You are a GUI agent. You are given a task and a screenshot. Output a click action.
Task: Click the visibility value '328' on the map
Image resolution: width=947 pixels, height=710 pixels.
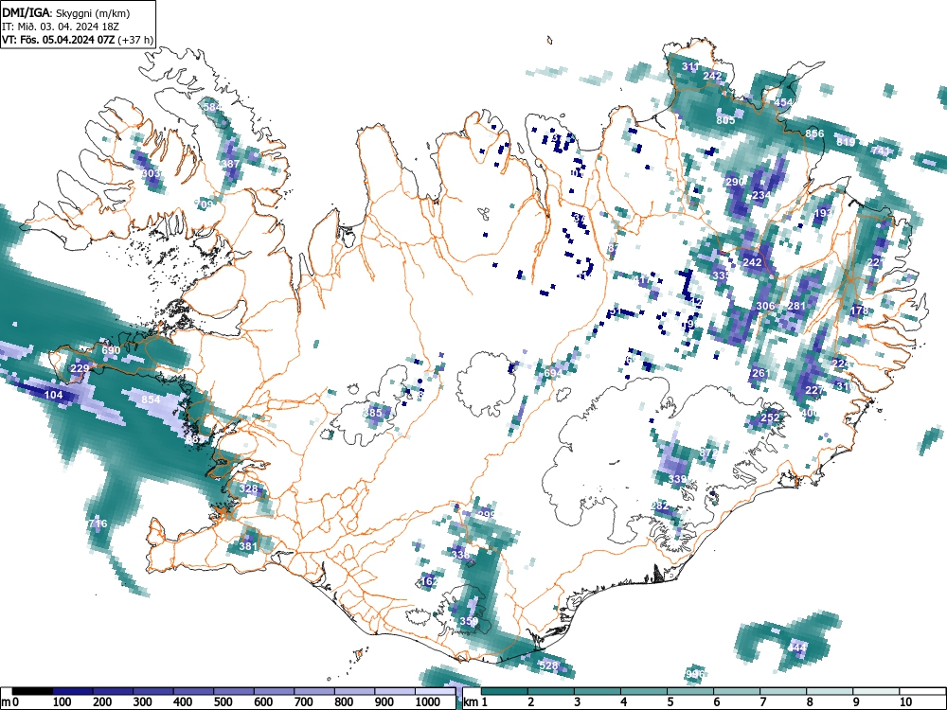click(x=248, y=488)
